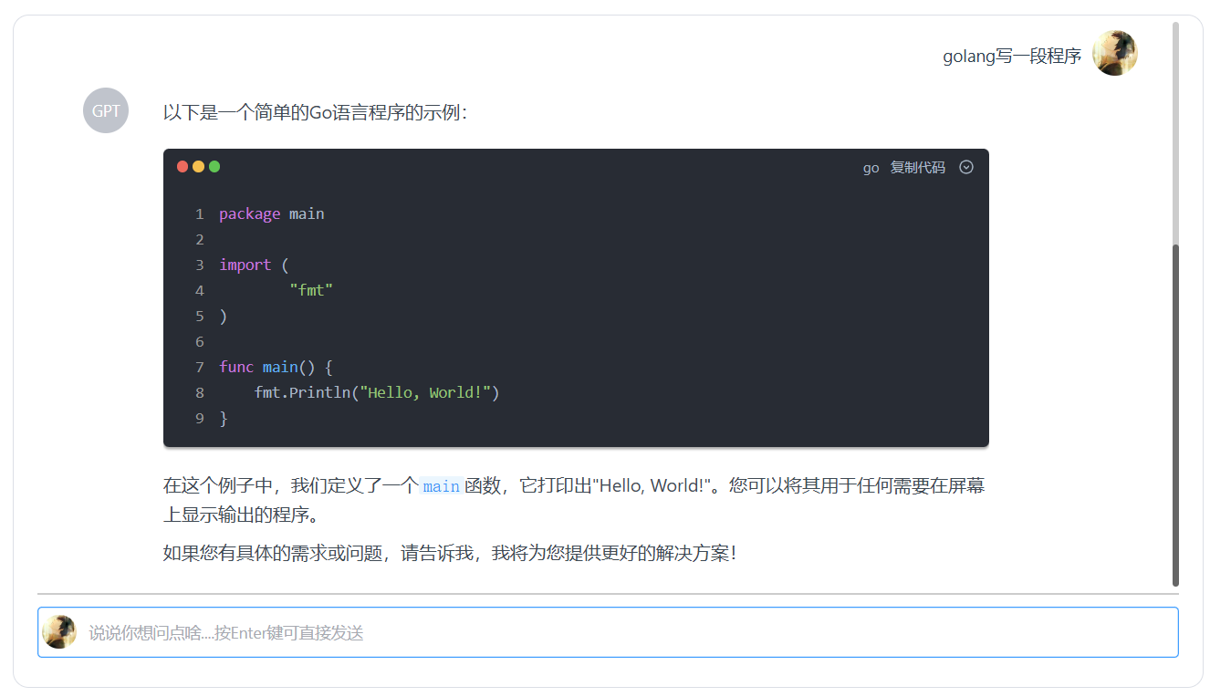Click the go language label
Image resolution: width=1210 pixels, height=697 pixels.
tap(871, 168)
